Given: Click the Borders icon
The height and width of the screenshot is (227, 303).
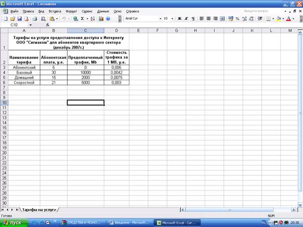Looking at the screenshot, I should click(268, 19).
